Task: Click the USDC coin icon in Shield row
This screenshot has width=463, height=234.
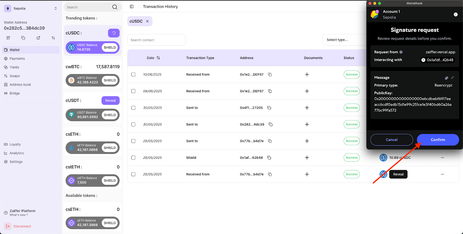Action: 383,158
